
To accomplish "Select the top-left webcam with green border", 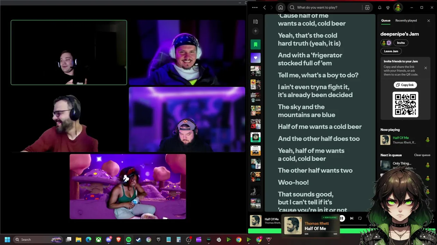I will click(69, 52).
